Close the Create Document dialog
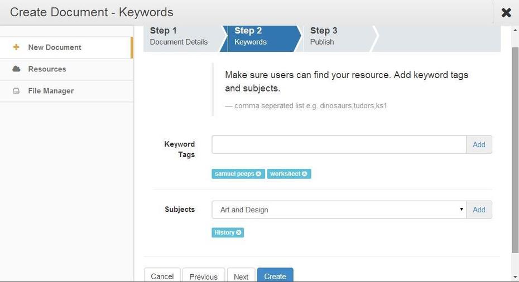Viewport: 519px width, 282px height. pos(506,13)
